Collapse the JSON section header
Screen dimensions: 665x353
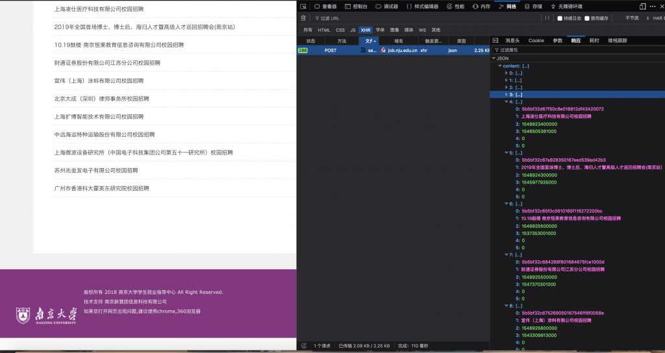494,58
